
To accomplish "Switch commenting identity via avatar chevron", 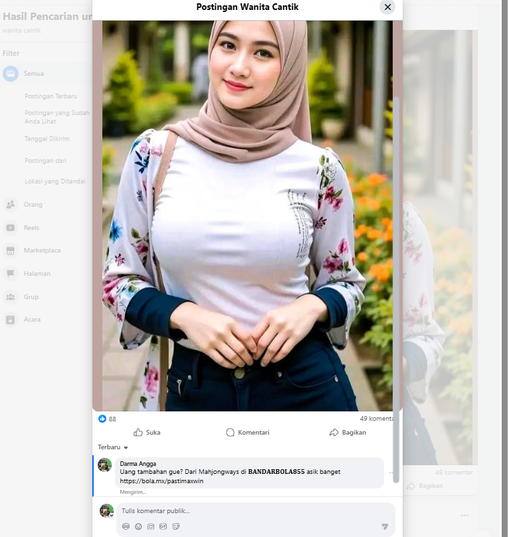I will 112,515.
